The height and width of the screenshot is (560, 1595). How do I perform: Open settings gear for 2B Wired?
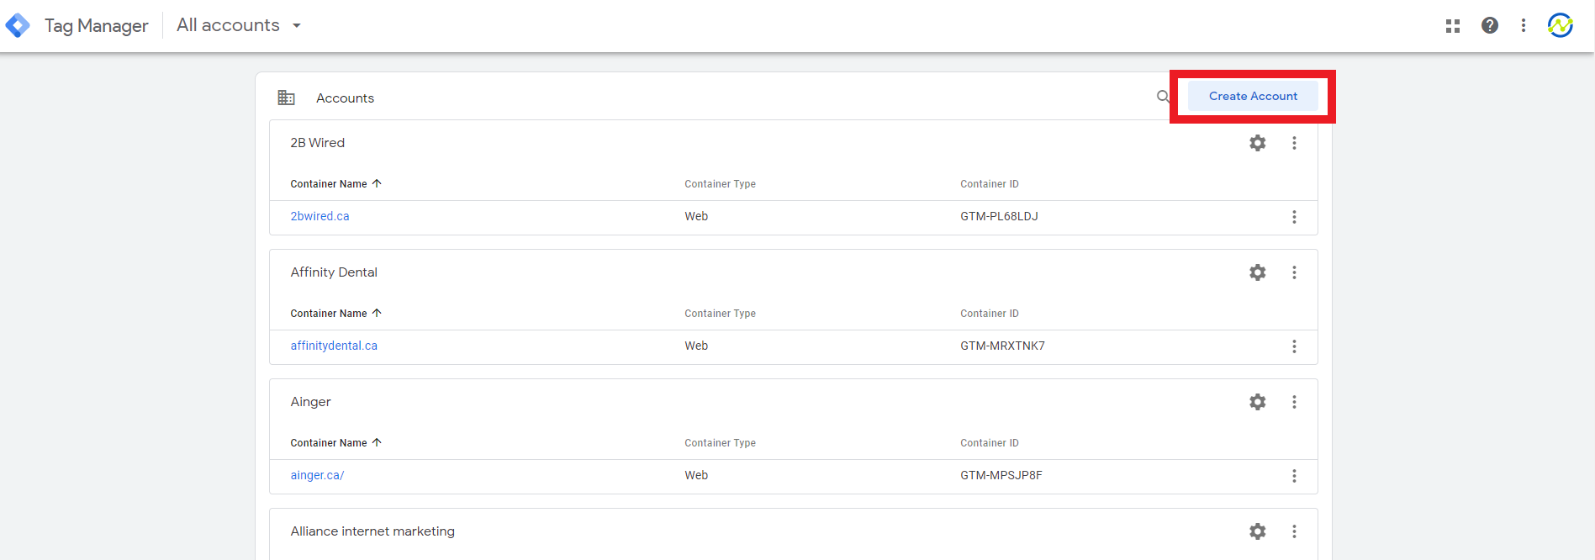click(x=1257, y=143)
